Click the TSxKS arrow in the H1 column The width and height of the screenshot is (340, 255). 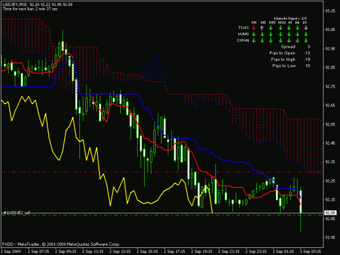pyautogui.click(x=289, y=28)
